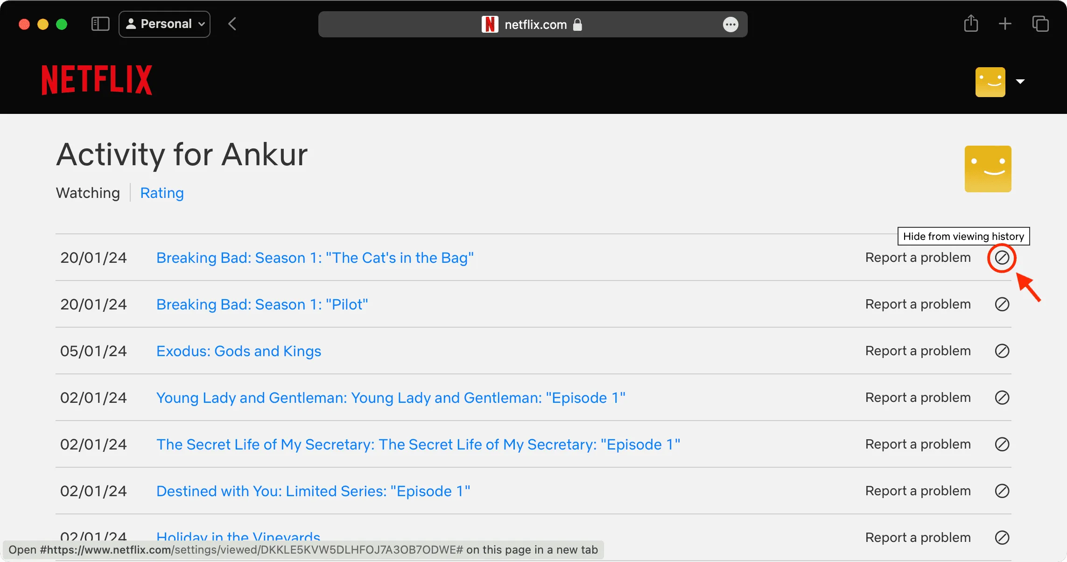Switch to the Rating tab
The width and height of the screenshot is (1067, 562).
point(161,192)
